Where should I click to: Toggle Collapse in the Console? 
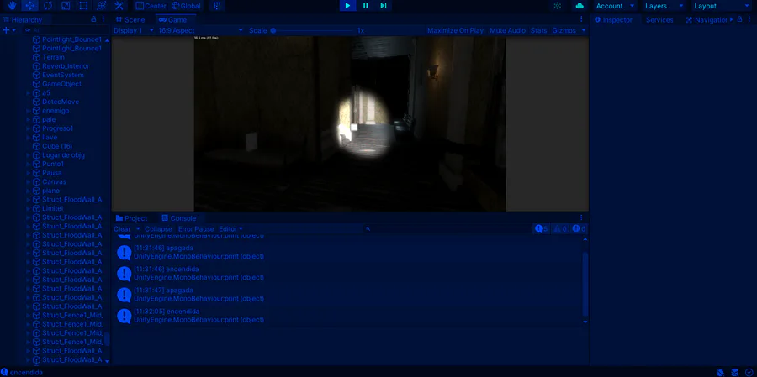158,229
